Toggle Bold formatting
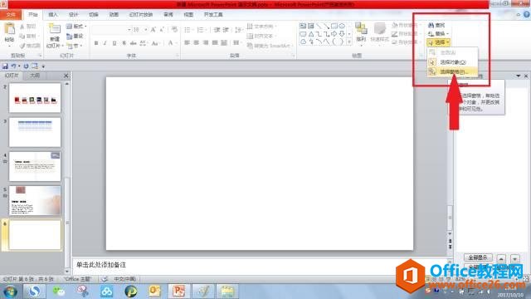This screenshot has width=531, height=299. point(96,43)
